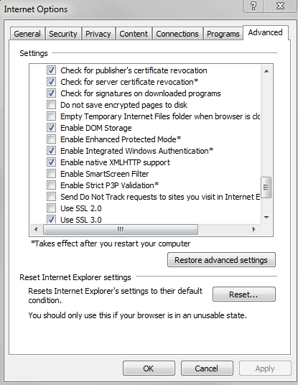Close the Internet Options dialog
The image size is (298, 385).
point(280,6)
